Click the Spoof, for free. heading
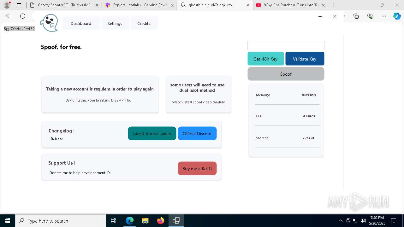 click(x=61, y=47)
